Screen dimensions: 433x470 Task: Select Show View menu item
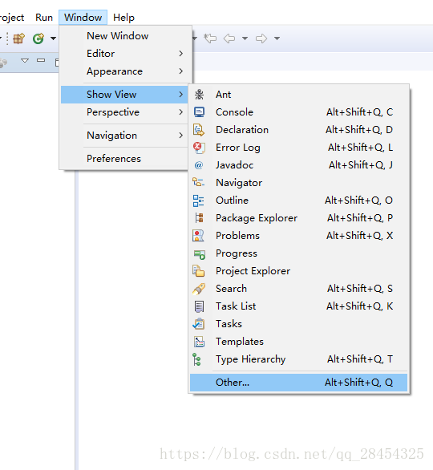(124, 95)
